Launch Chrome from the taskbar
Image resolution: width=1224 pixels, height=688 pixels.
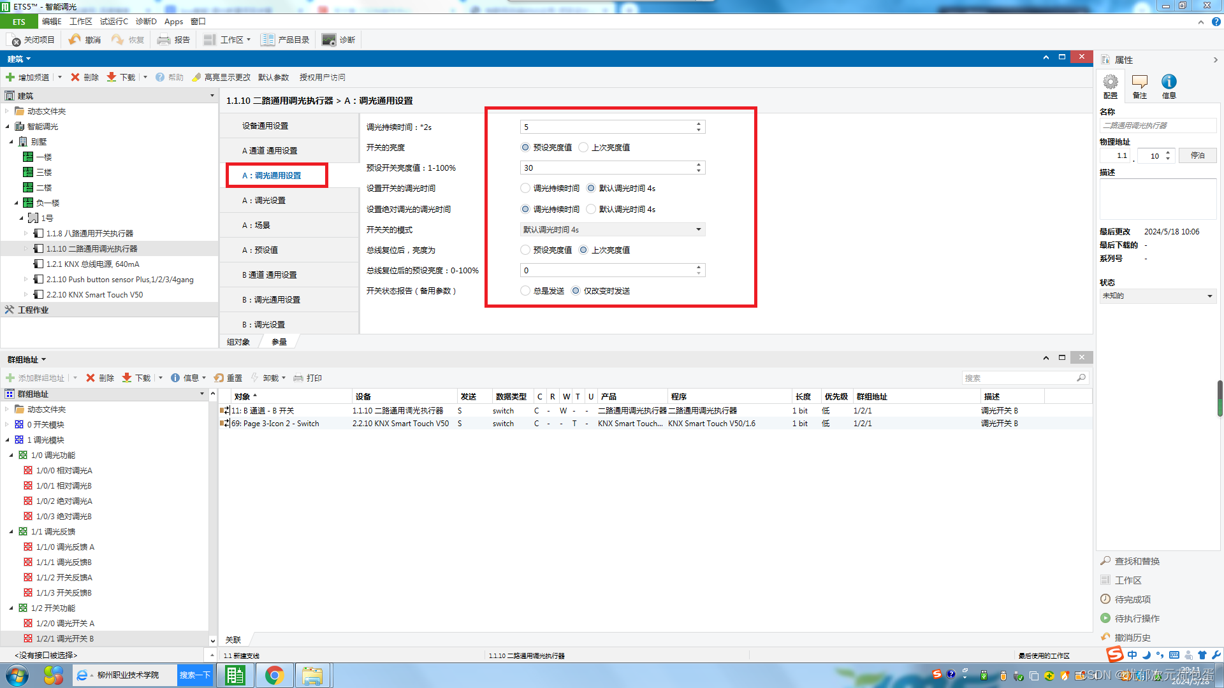[x=274, y=675]
